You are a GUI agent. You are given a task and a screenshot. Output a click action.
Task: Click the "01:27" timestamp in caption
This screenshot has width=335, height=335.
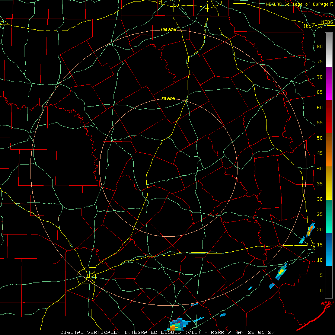pyautogui.click(x=266, y=332)
